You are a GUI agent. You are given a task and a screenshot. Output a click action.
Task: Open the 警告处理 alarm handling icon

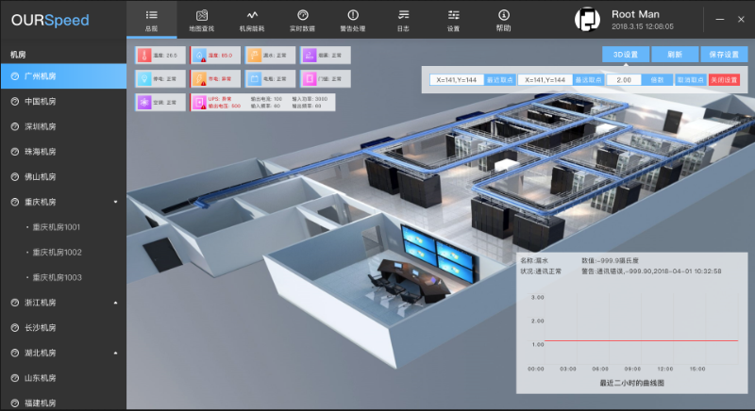(x=353, y=15)
